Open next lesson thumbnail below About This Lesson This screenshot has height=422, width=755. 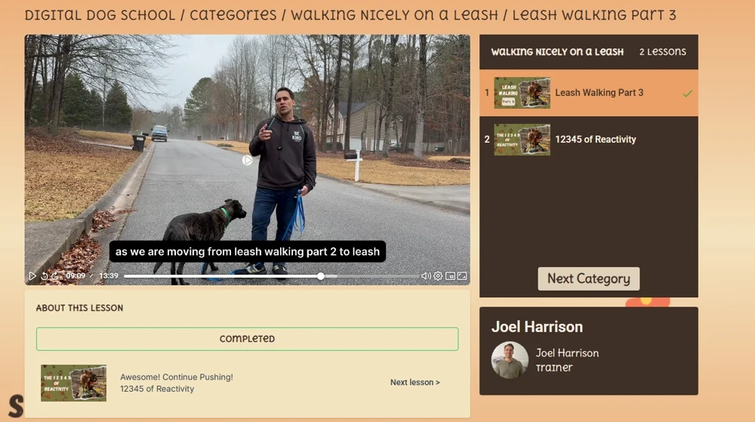(x=74, y=383)
